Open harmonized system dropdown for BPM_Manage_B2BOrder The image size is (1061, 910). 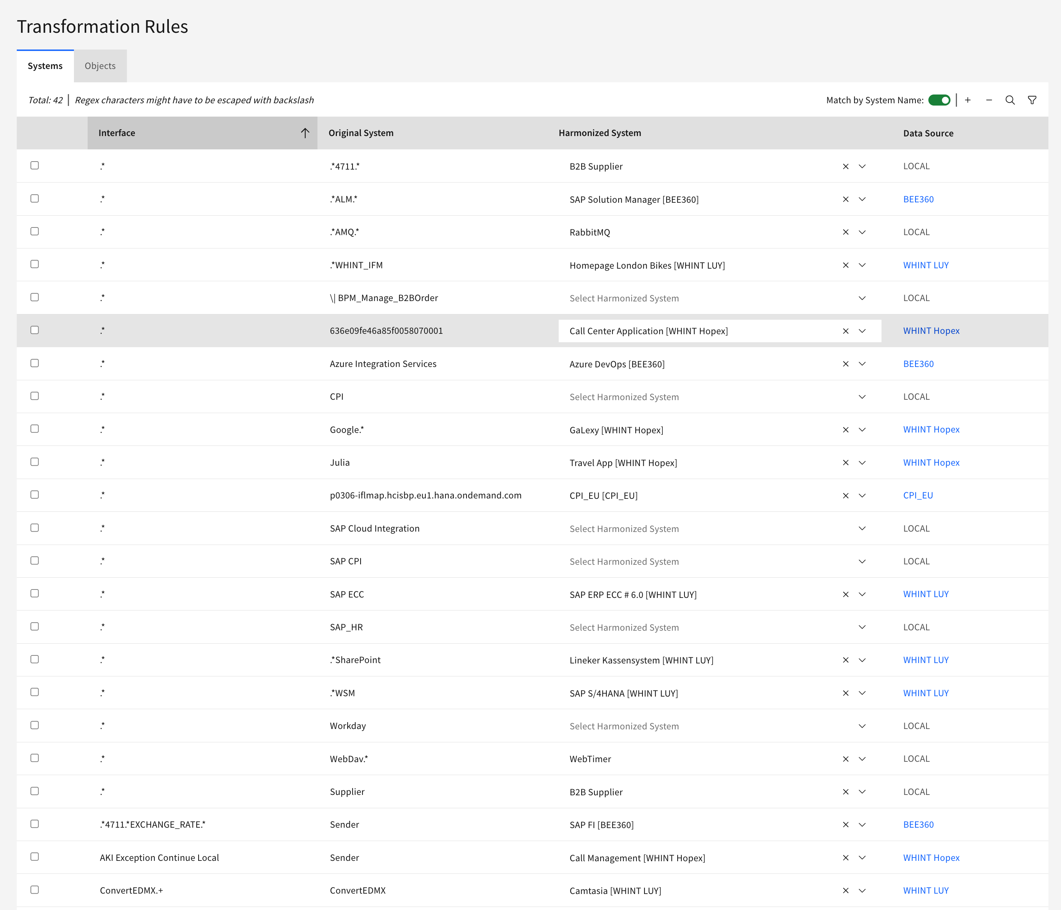(862, 298)
